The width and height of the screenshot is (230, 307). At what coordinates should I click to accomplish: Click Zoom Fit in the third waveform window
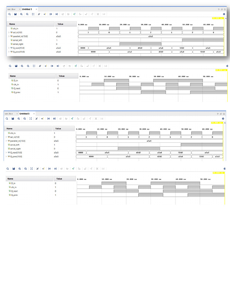coord(31,119)
